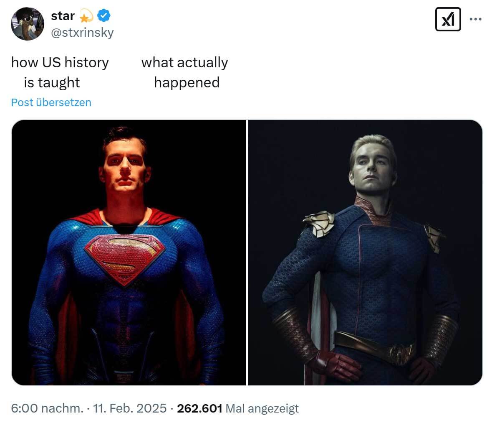This screenshot has width=492, height=423.
Task: Click the gold belt buckle in right image
Action: [x=399, y=354]
